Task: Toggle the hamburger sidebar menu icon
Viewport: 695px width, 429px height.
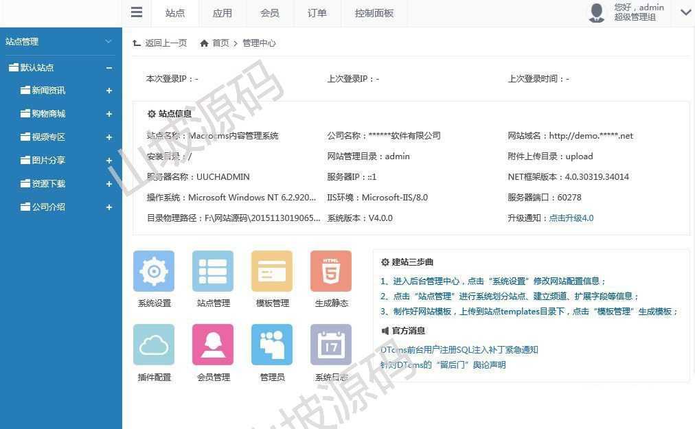Action: 137,12
